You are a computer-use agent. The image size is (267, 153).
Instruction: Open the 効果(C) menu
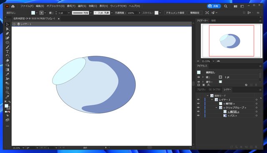(x=93, y=6)
